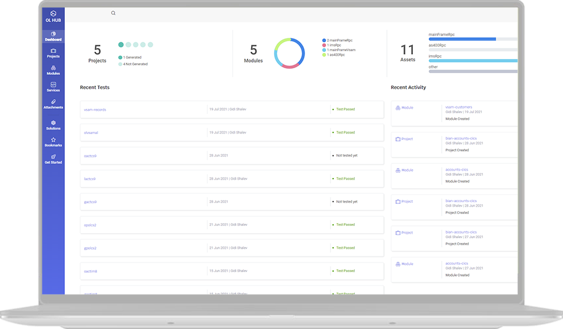
Task: Click the modules donut chart
Action: click(289, 53)
